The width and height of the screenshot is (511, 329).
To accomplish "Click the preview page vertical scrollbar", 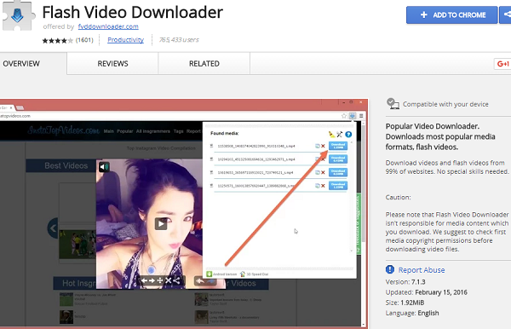I will point(363,184).
